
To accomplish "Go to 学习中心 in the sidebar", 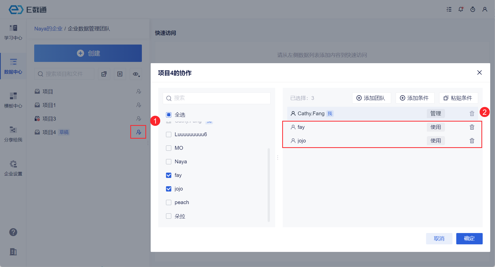I will tap(13, 32).
